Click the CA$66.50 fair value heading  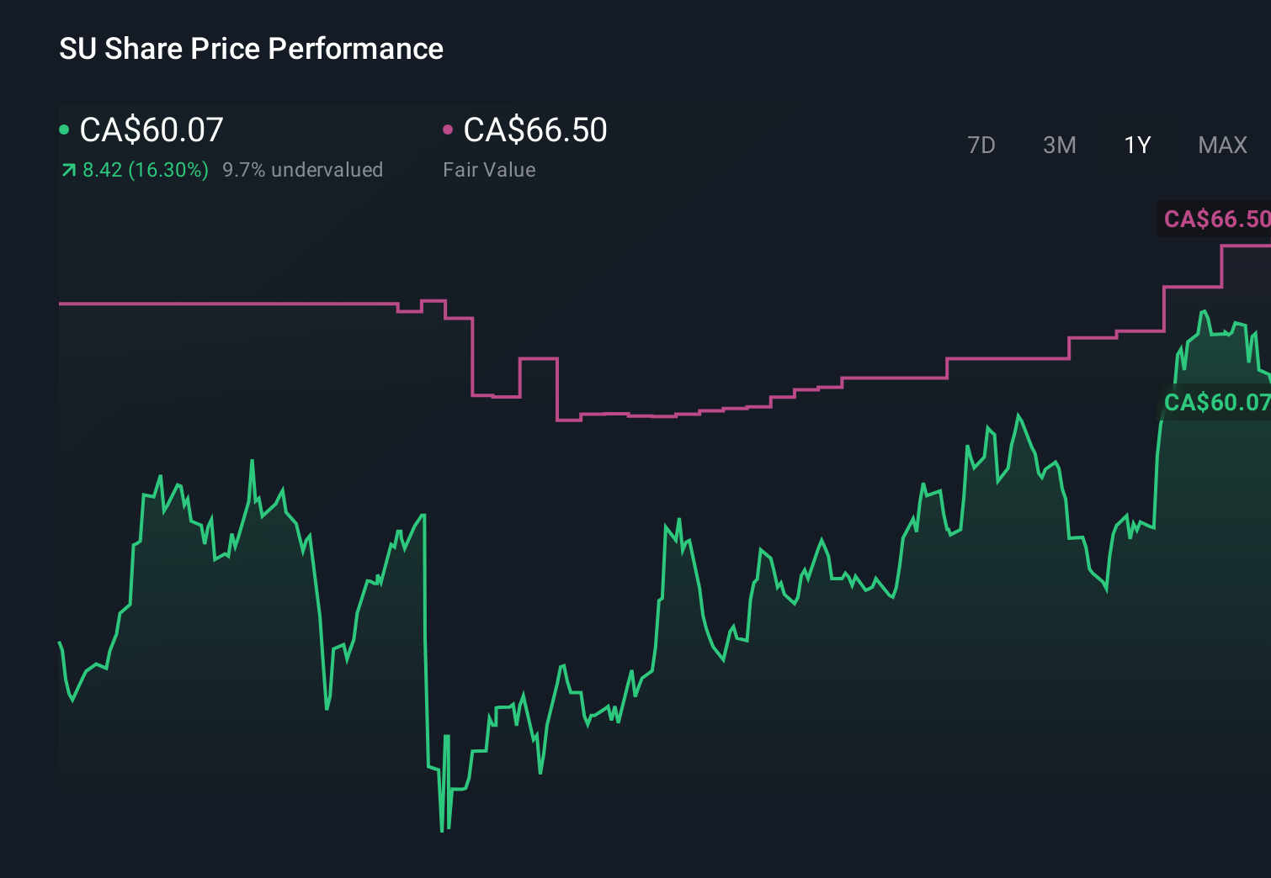(536, 130)
